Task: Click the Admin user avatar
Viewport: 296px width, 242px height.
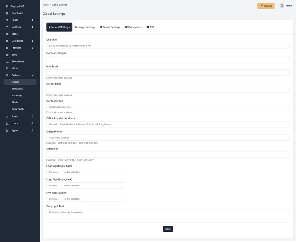Action: coord(282,6)
